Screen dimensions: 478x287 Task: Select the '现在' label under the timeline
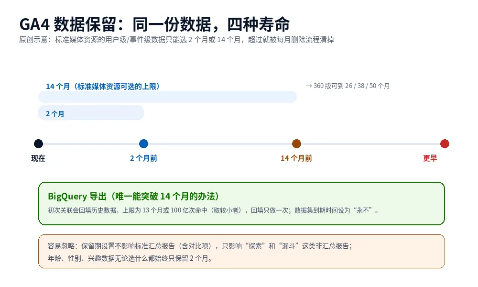pyautogui.click(x=38, y=158)
